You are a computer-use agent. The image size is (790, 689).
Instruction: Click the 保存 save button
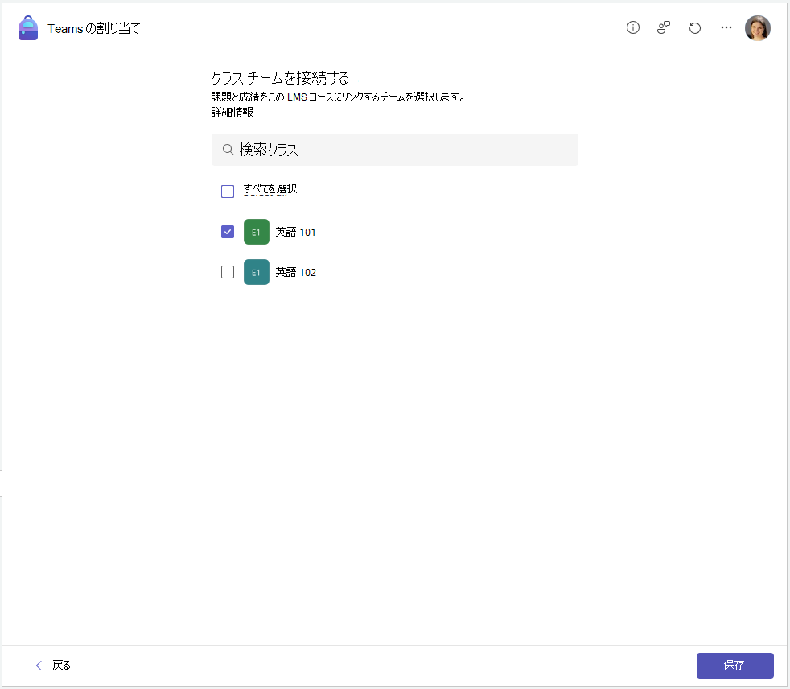[x=735, y=666]
